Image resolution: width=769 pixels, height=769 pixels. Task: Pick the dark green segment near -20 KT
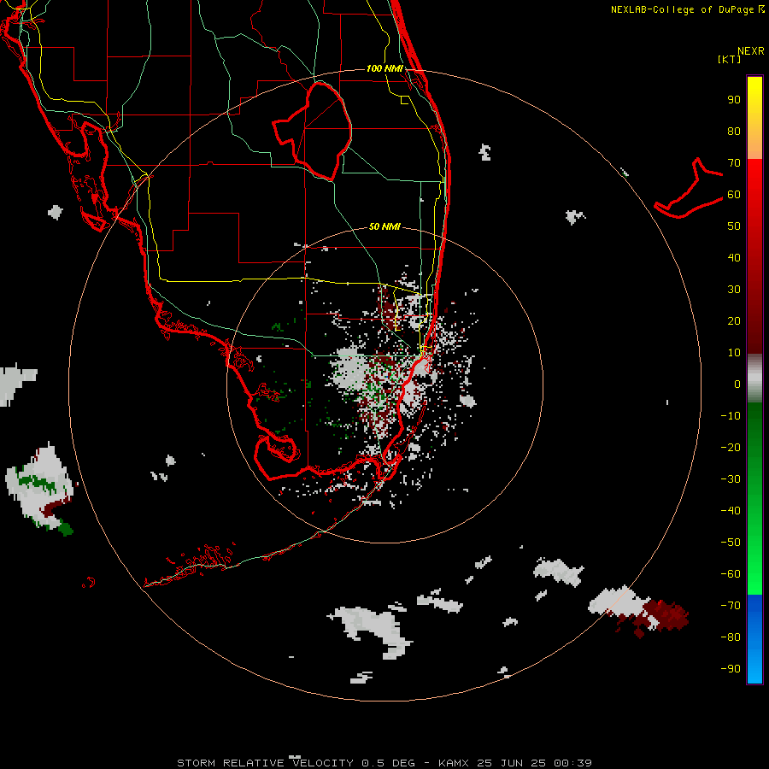click(754, 437)
